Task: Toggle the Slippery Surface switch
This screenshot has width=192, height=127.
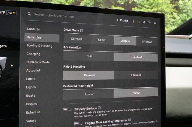Action: click(67, 109)
